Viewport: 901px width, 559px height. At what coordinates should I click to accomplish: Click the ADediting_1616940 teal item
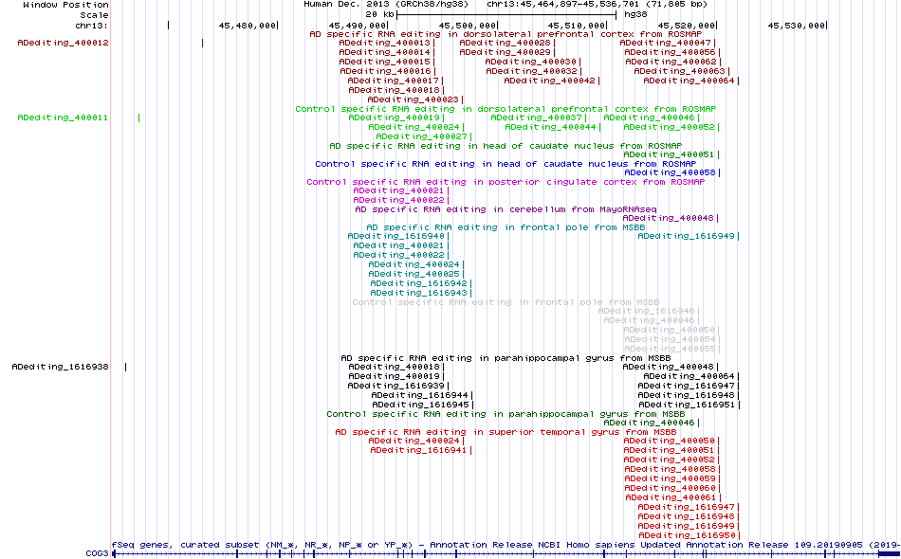pyautogui.click(x=395, y=237)
